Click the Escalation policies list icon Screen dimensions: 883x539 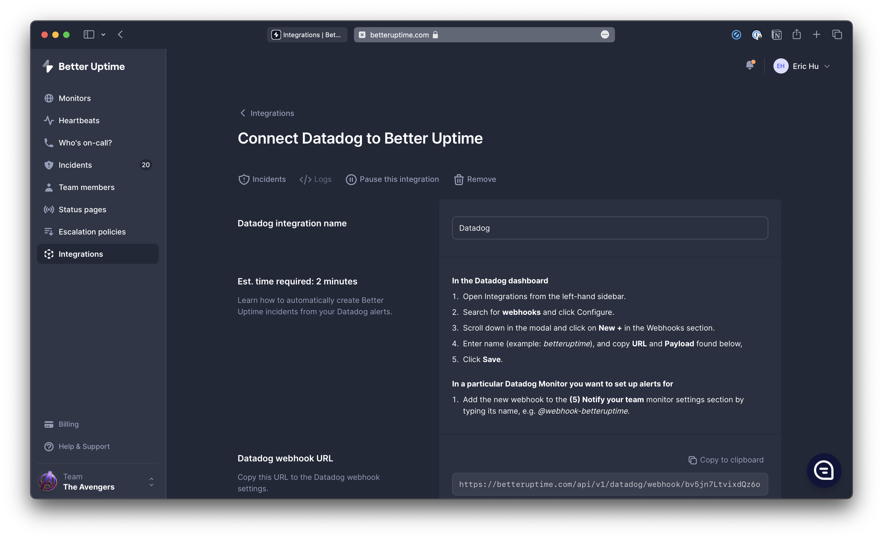pyautogui.click(x=49, y=232)
